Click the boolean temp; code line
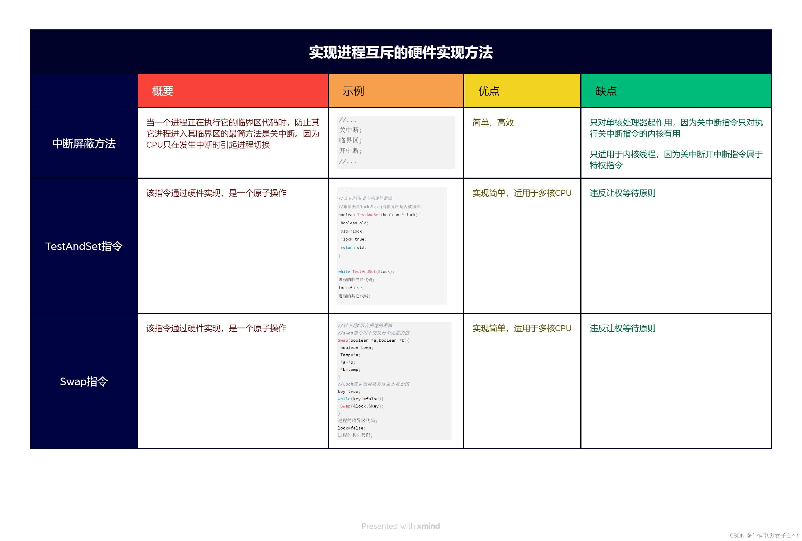This screenshot has height=541, width=802. 357,348
